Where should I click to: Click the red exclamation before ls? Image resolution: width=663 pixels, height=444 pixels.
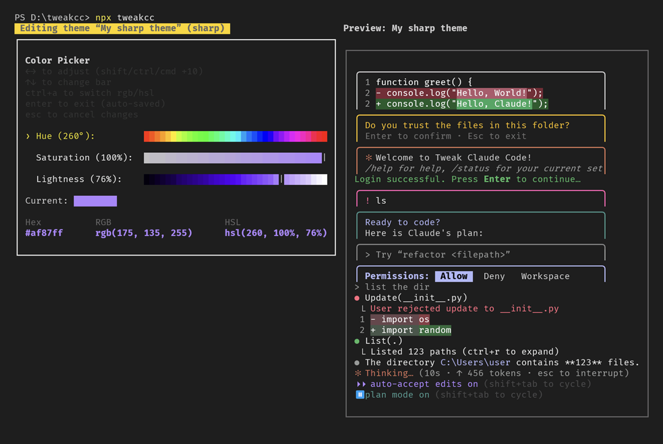point(368,200)
